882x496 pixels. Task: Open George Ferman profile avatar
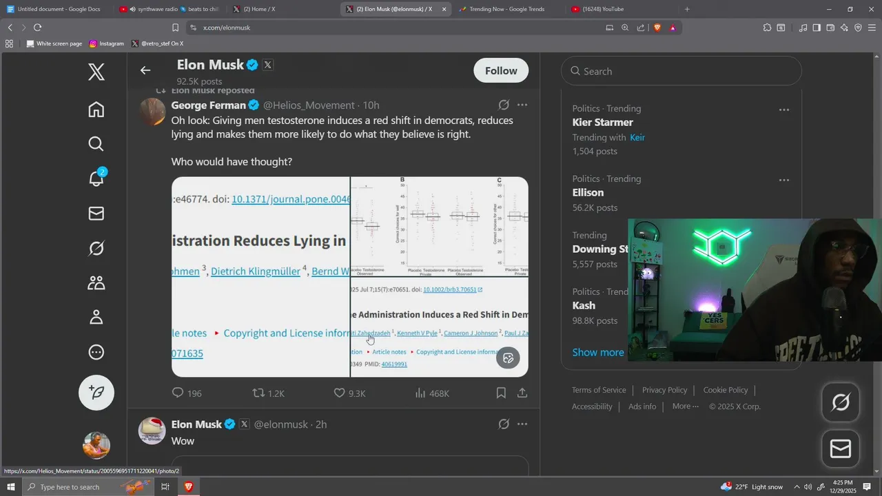click(152, 112)
